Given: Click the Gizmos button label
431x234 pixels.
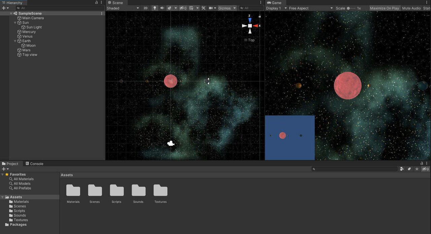Looking at the screenshot, I should coord(225,8).
